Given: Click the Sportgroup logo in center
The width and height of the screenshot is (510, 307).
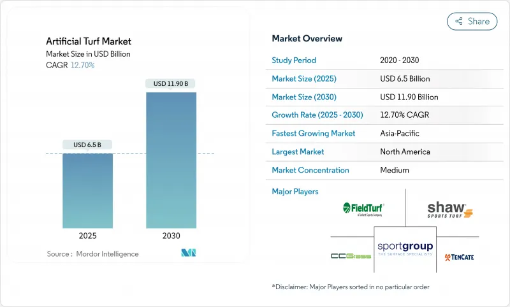Looking at the screenshot, I should tap(405, 248).
